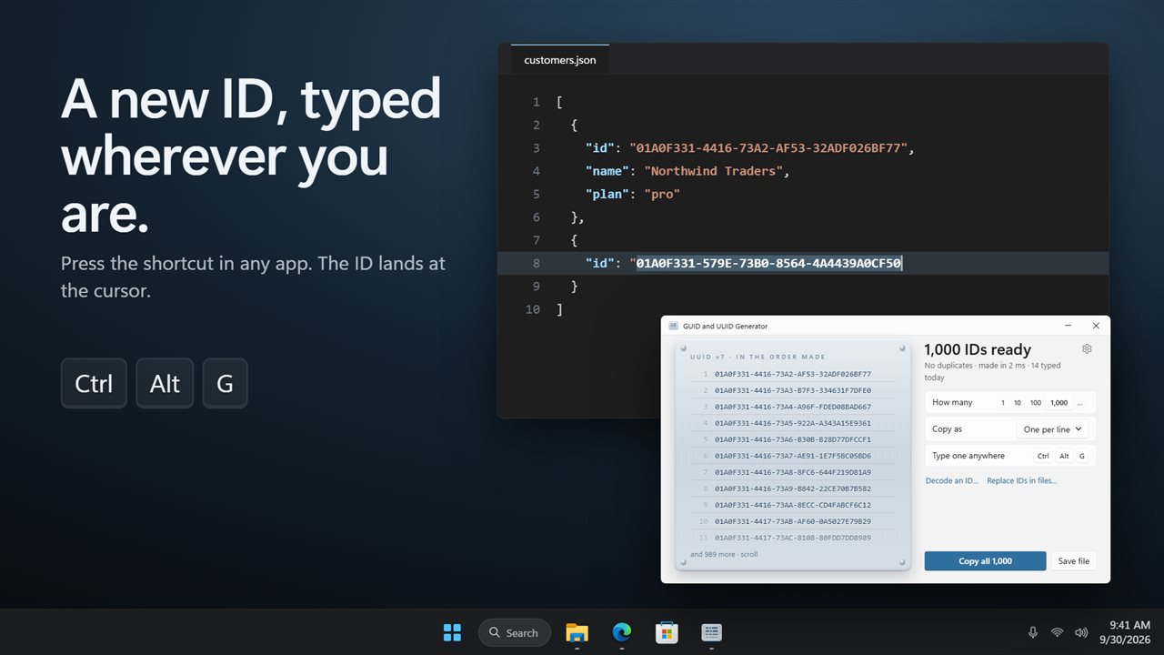This screenshot has height=655, width=1164.
Task: Open the Windows Start menu
Action: tap(452, 632)
